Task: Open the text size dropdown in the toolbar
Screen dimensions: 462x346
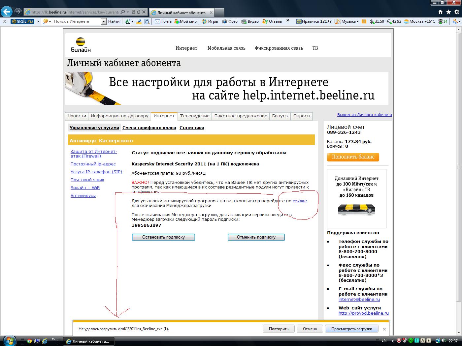Action: click(132, 21)
